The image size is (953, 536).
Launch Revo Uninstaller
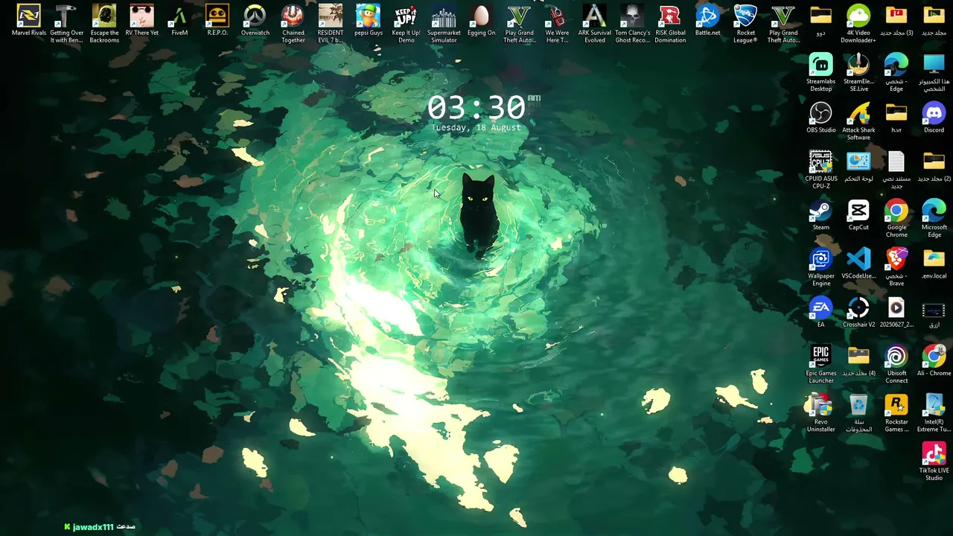(x=820, y=412)
